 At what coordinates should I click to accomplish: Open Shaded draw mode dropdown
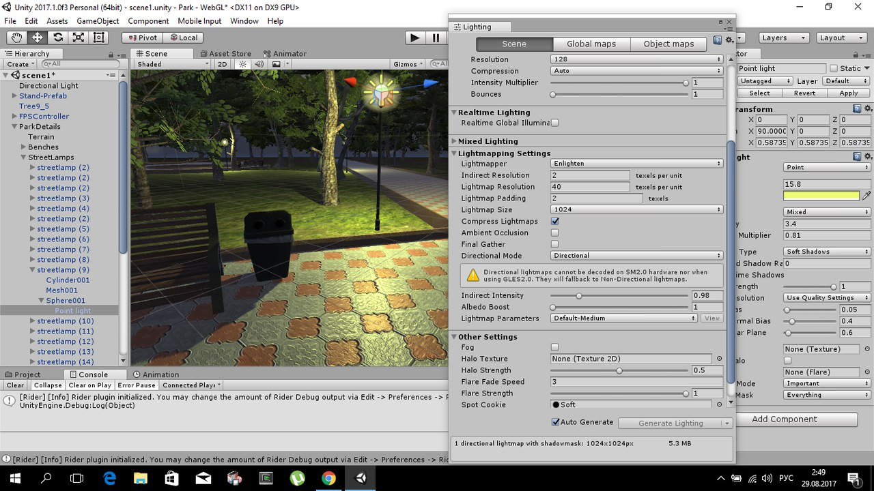click(x=173, y=64)
